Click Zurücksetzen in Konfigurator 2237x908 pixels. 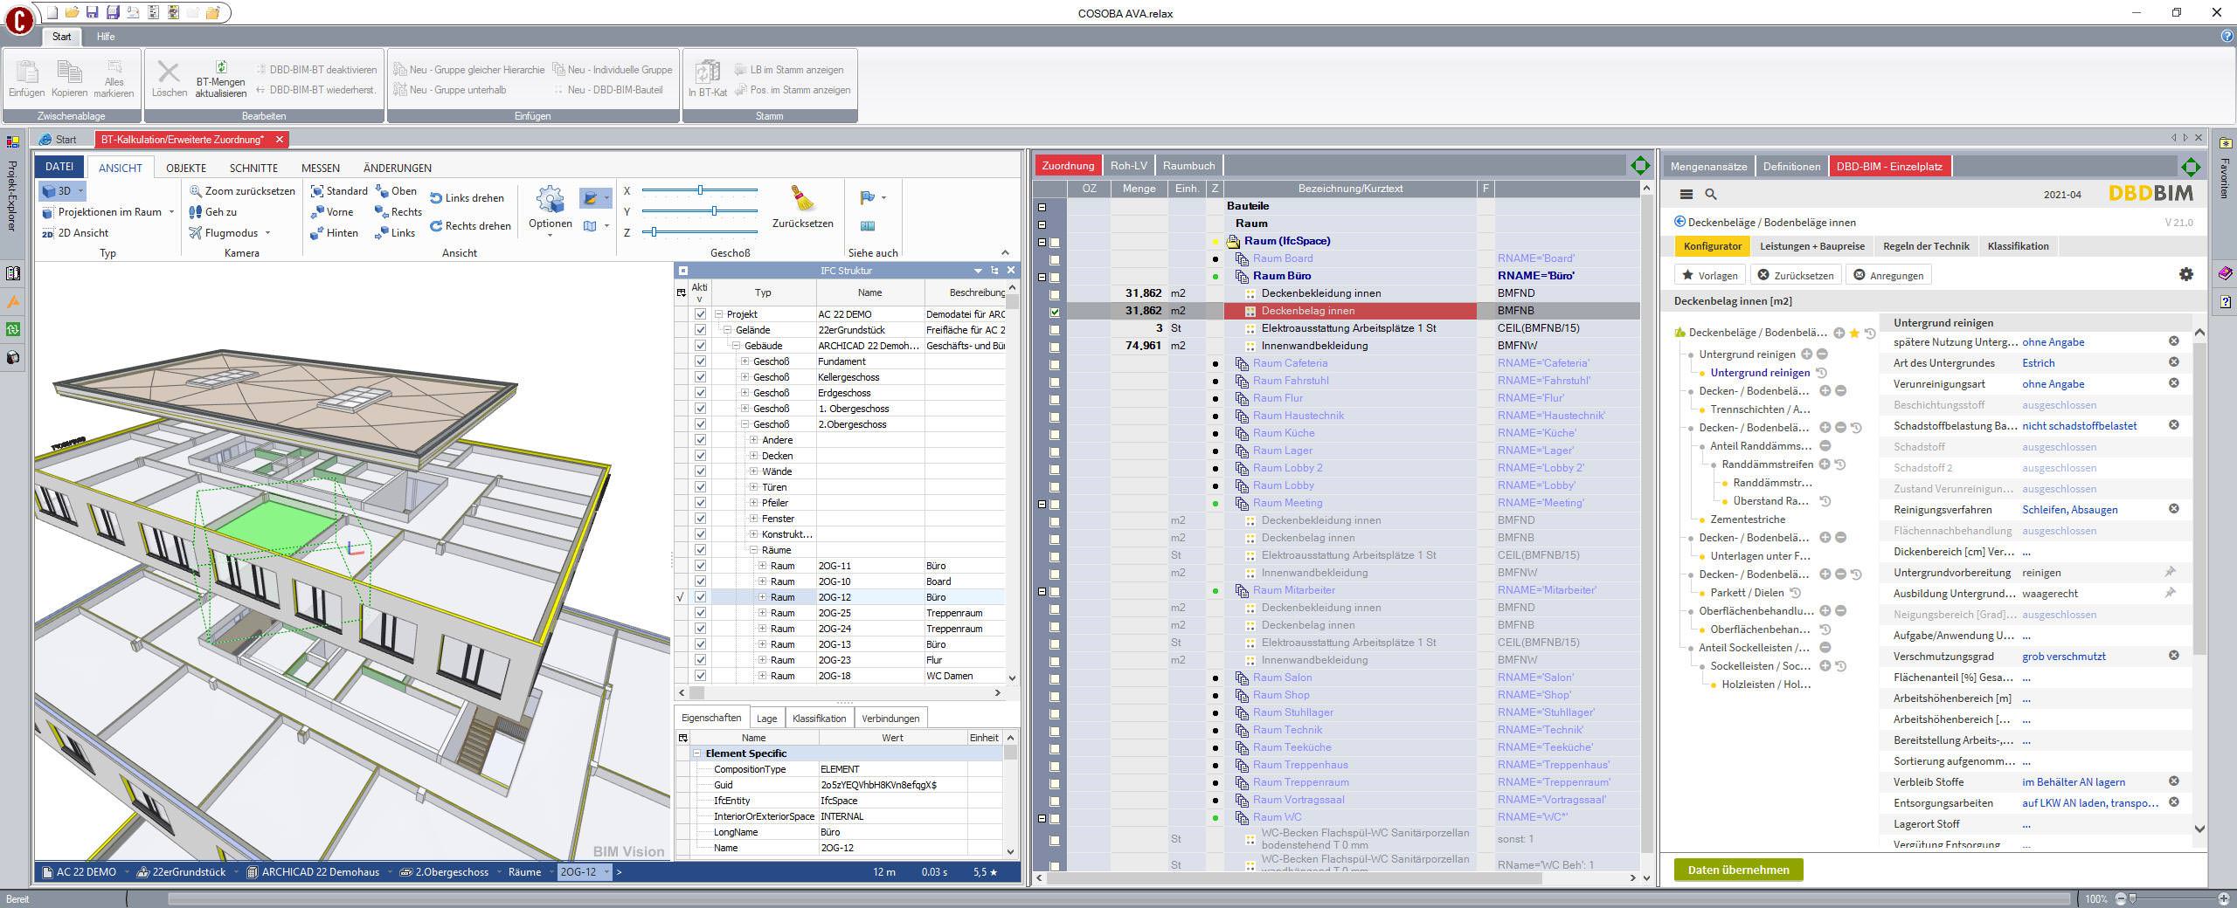(1795, 275)
